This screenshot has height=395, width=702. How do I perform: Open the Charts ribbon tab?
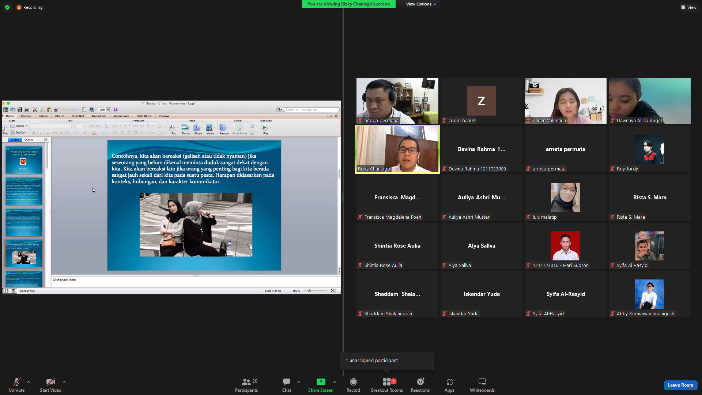pos(60,116)
